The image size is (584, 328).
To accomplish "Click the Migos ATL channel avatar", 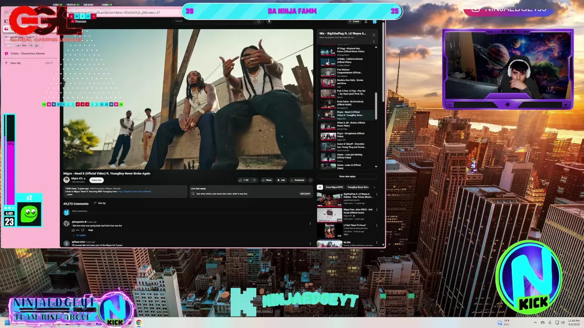I will [66, 180].
